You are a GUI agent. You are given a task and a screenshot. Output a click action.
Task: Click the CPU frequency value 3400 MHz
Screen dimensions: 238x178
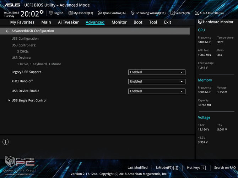click(x=204, y=42)
